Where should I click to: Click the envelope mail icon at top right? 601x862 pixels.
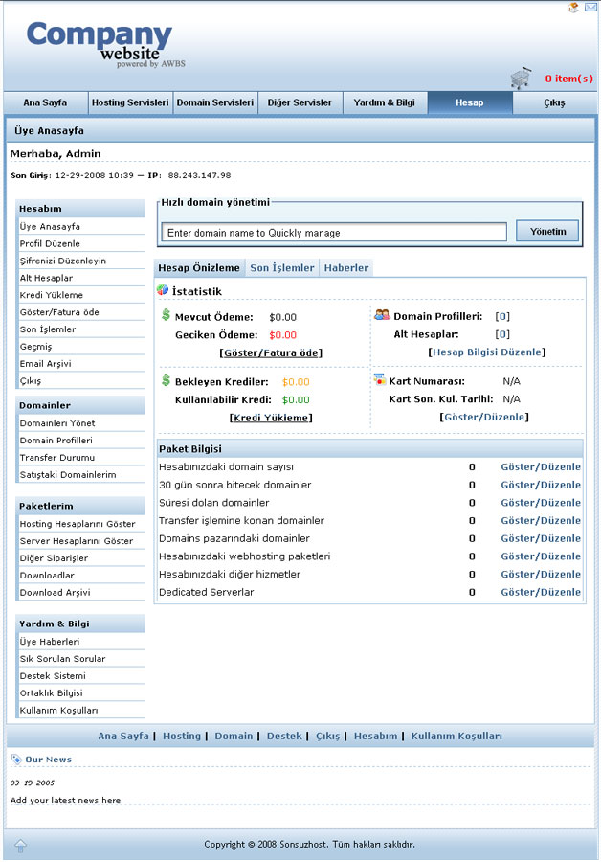coord(590,7)
